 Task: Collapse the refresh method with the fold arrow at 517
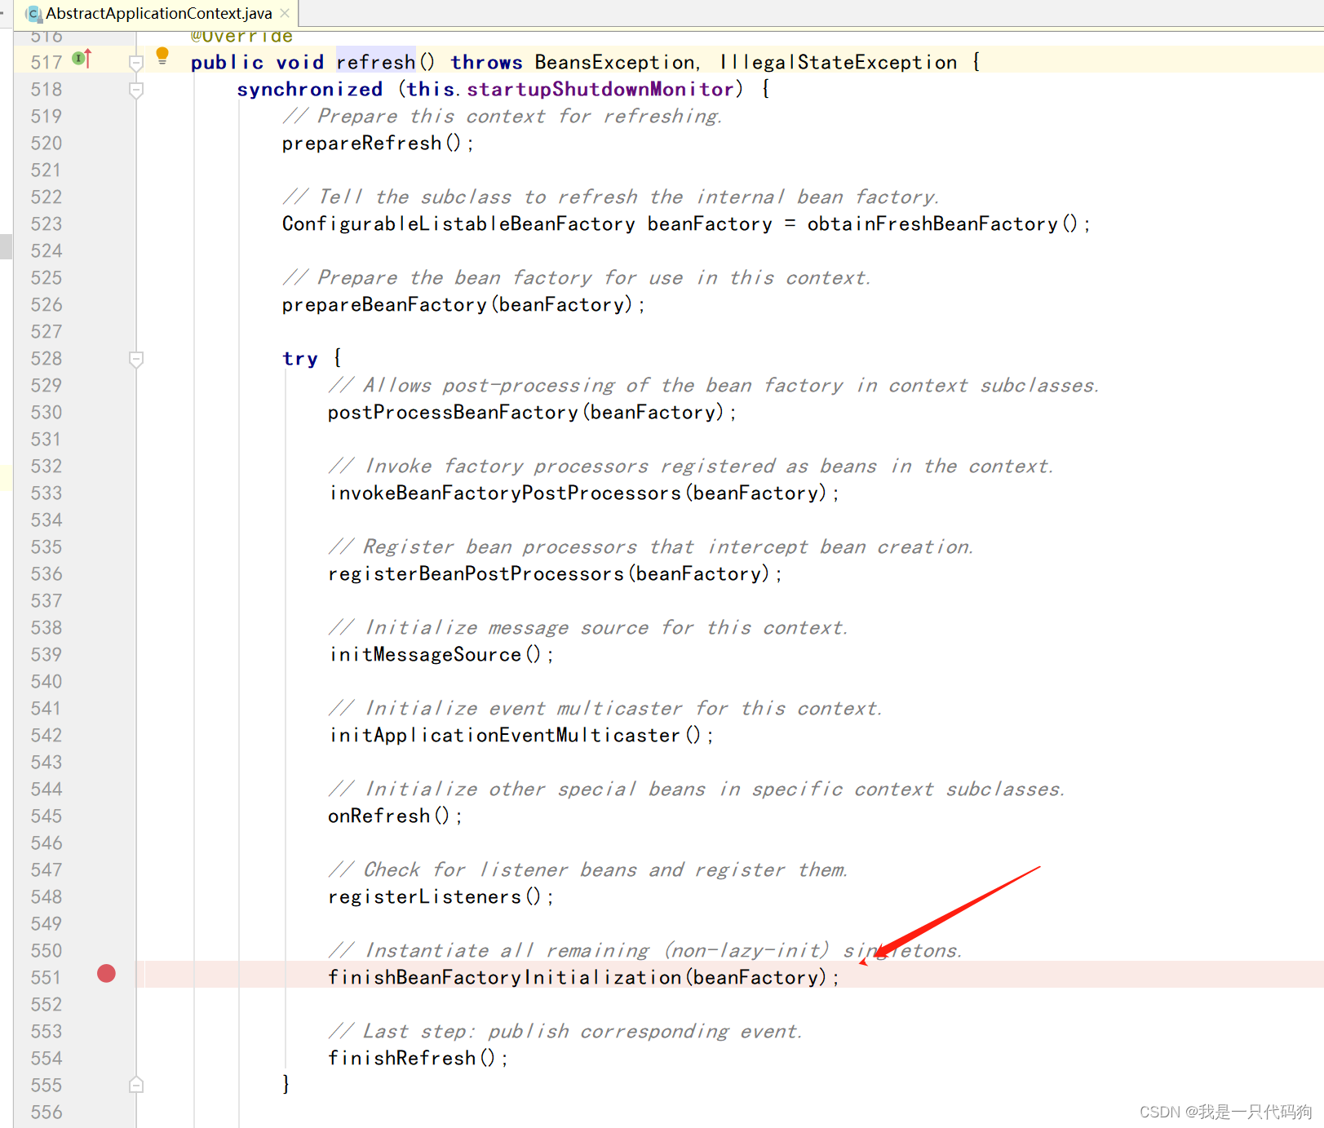tap(136, 61)
